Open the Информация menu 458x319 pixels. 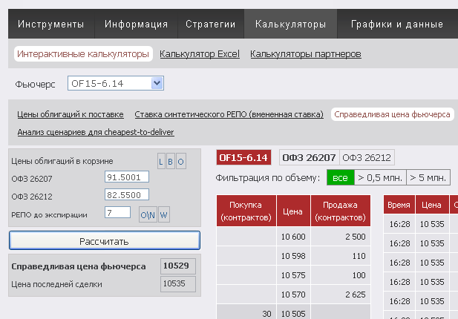pos(136,24)
